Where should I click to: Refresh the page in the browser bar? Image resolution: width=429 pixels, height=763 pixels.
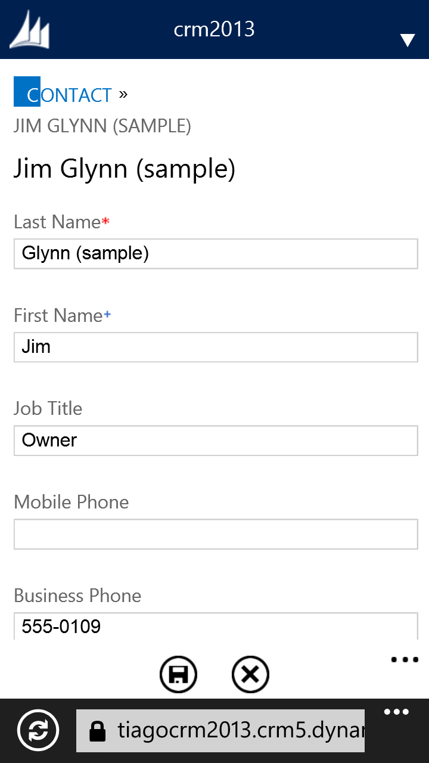tap(38, 730)
